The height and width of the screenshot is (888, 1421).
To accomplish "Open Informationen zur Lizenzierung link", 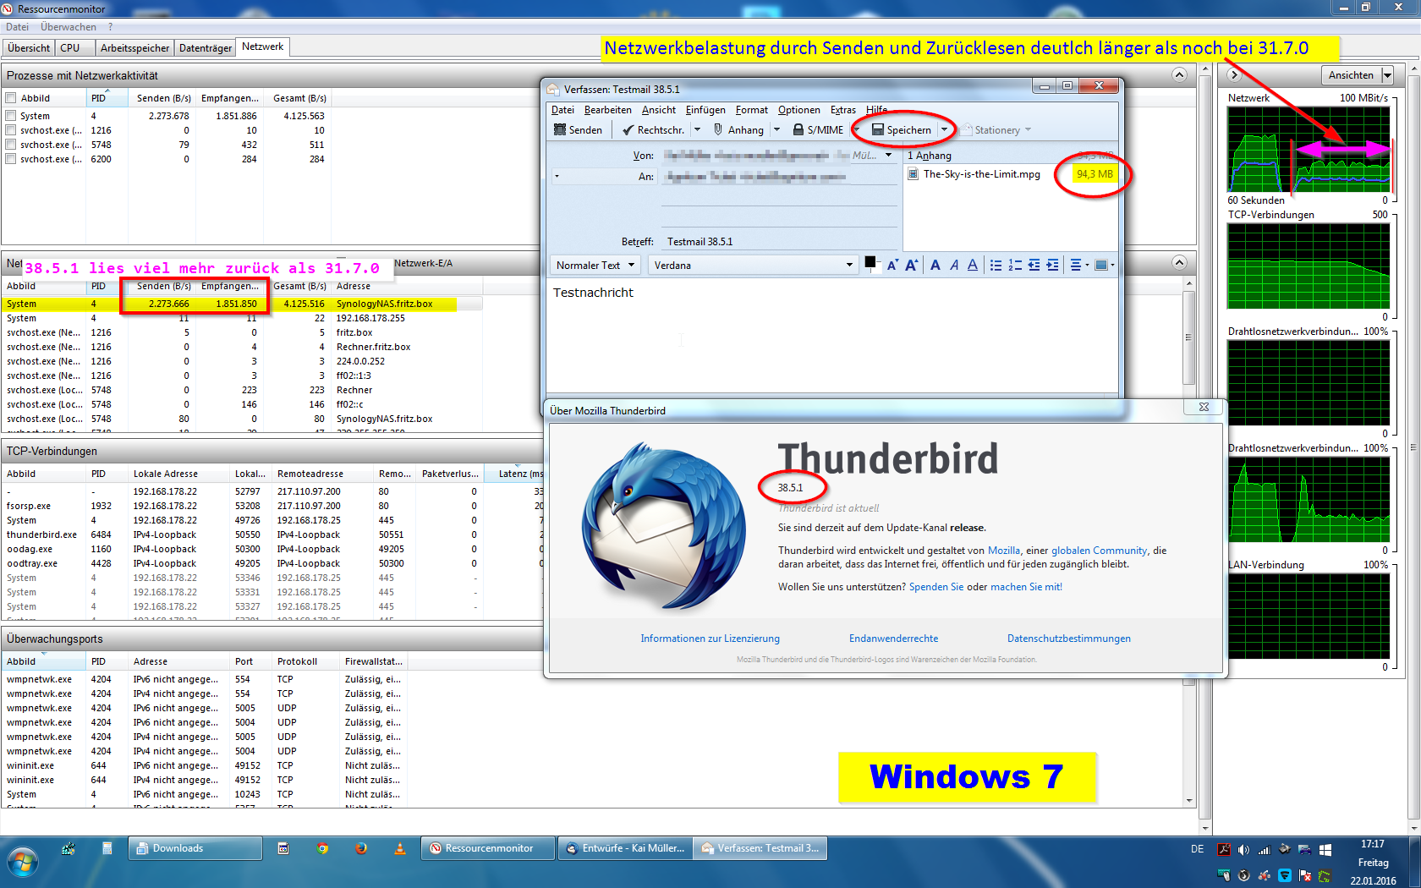I will [710, 639].
